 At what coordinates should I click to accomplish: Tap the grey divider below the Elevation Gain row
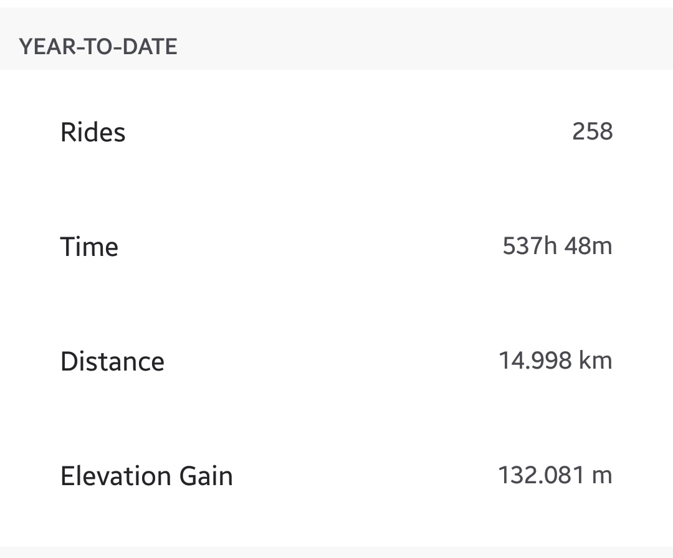(336, 552)
